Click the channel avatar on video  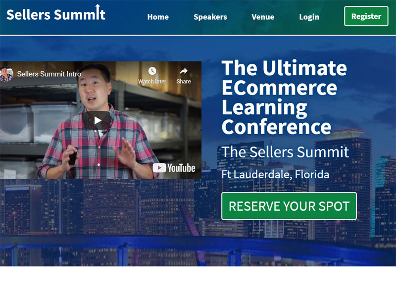click(x=6, y=74)
